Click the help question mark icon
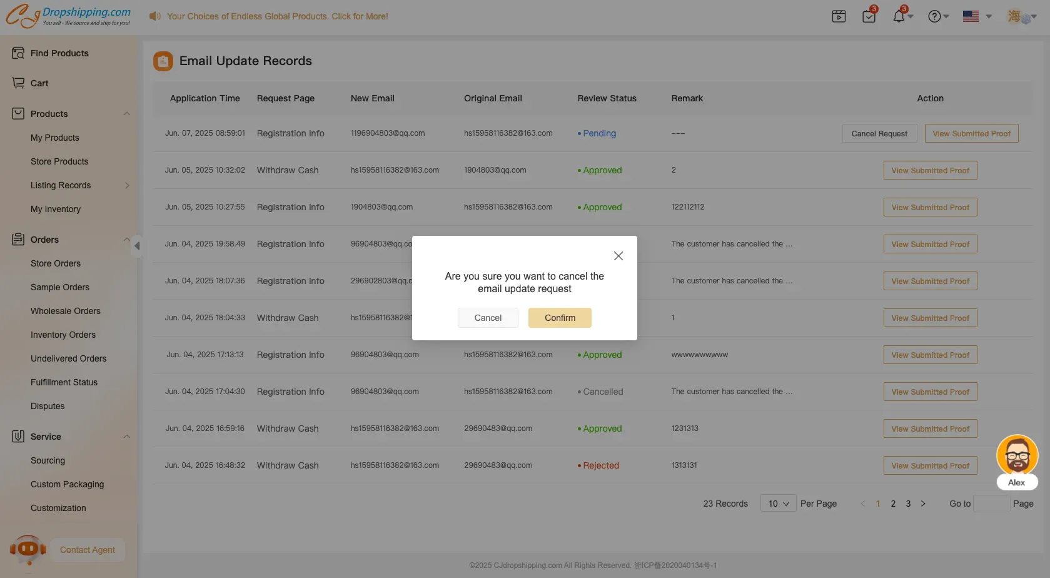 click(x=934, y=16)
